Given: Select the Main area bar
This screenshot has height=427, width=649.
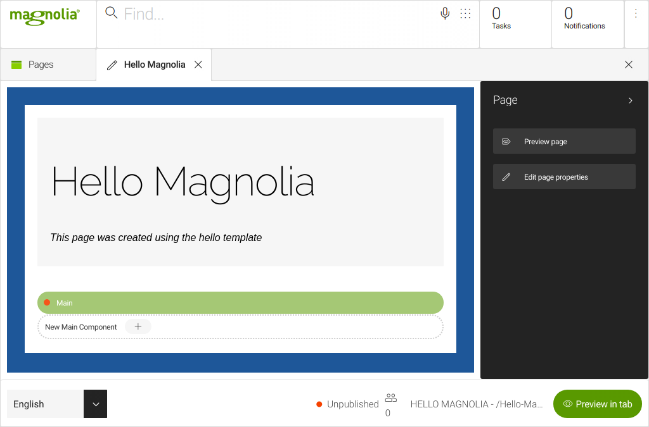Looking at the screenshot, I should (x=240, y=303).
